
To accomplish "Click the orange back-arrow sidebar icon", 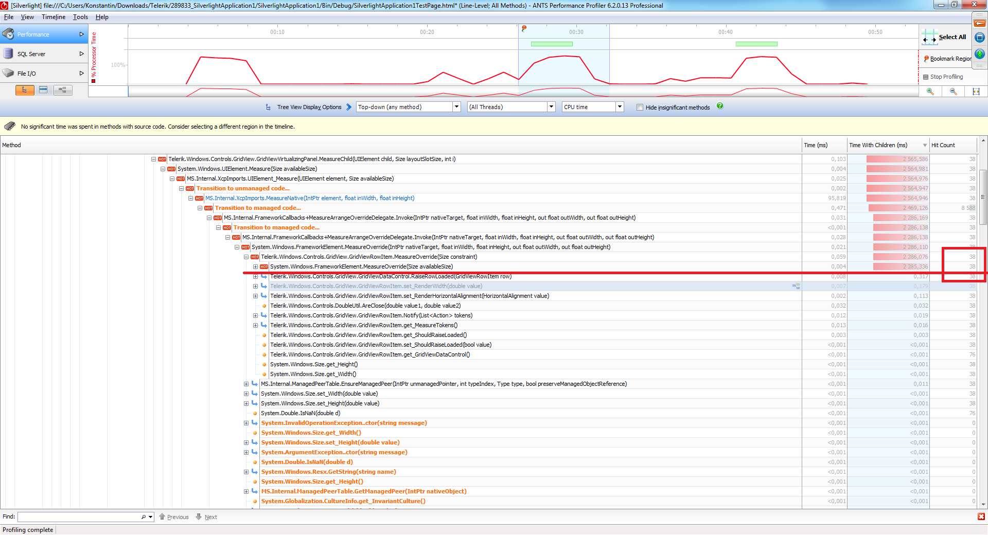I will 980,23.
